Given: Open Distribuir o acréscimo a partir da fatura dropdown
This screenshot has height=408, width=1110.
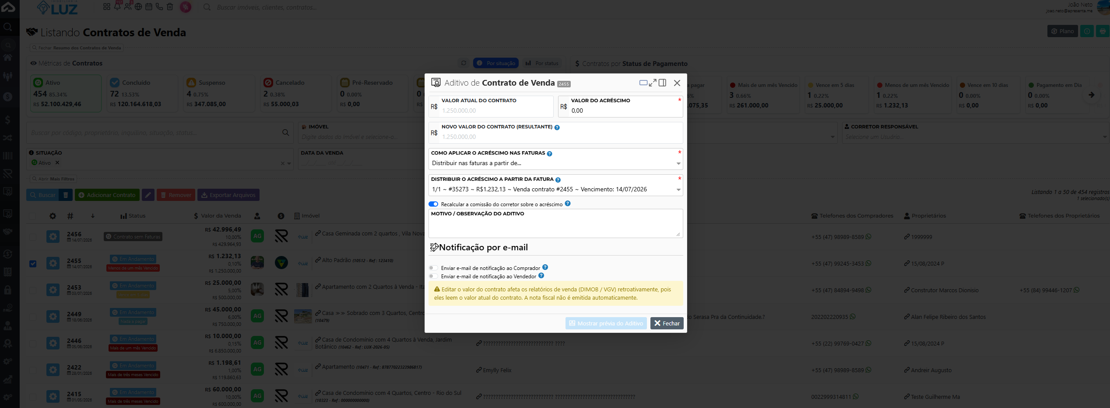Looking at the screenshot, I should (555, 190).
